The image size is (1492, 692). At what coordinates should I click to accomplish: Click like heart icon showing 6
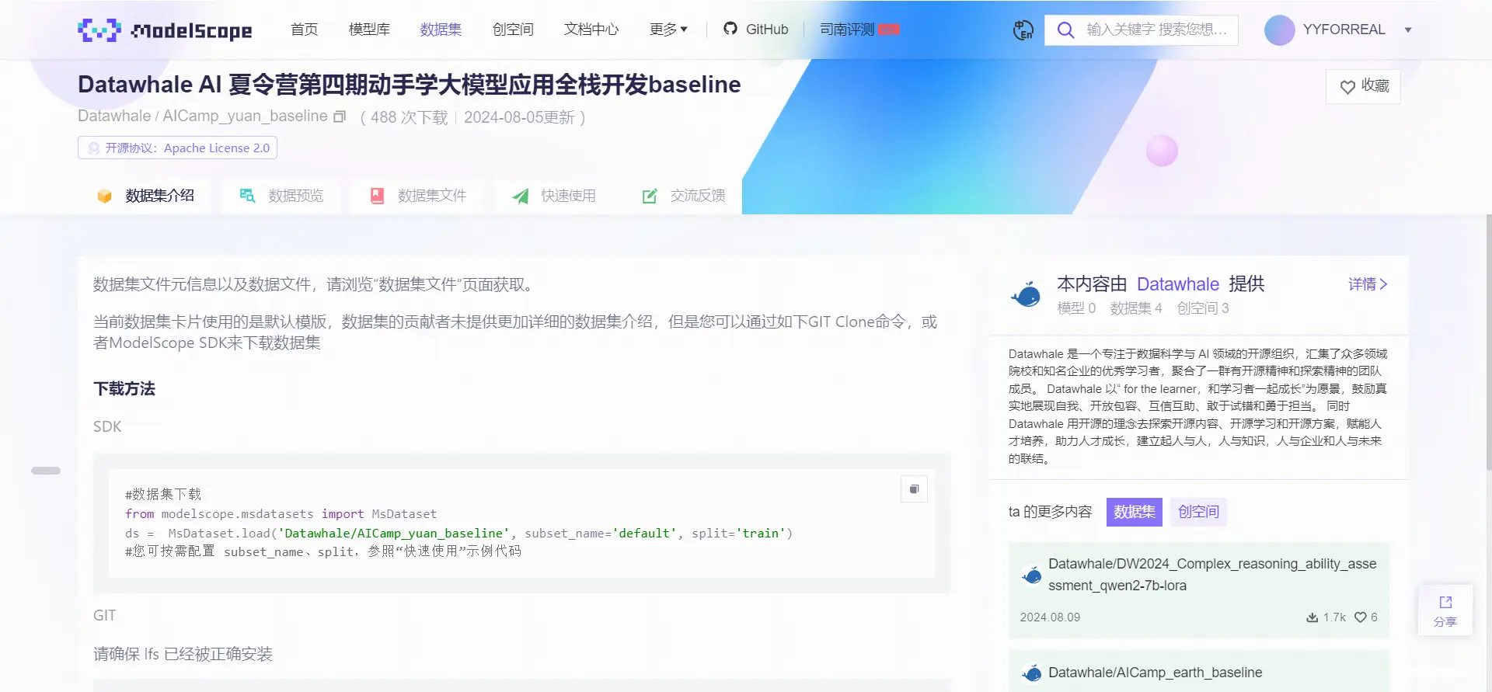[1361, 617]
